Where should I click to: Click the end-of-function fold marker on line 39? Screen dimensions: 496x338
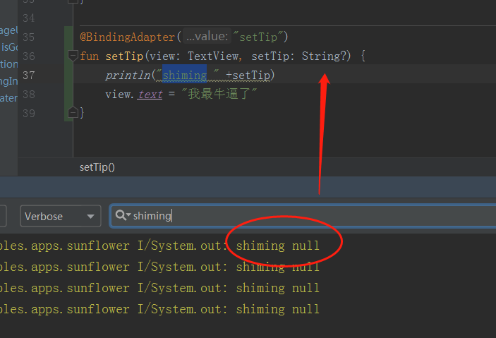click(73, 113)
